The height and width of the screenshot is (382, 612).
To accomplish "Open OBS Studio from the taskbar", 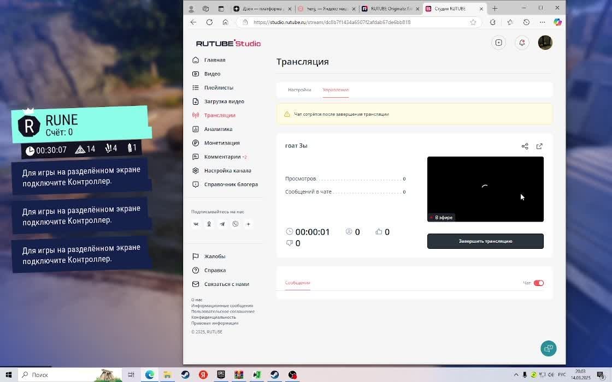I will pyautogui.click(x=293, y=374).
